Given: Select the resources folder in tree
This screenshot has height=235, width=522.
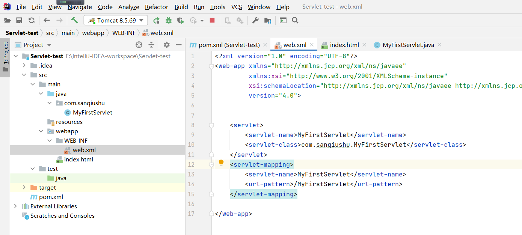Looking at the screenshot, I should tap(69, 122).
